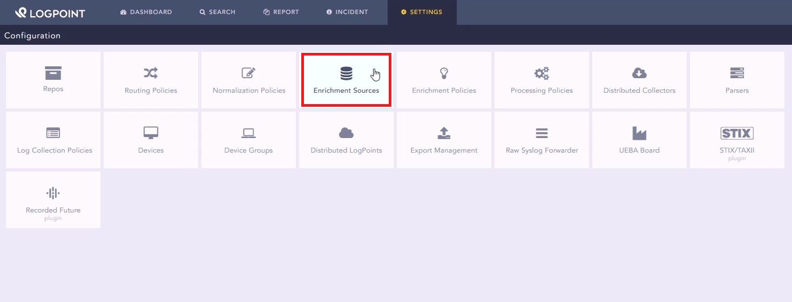The image size is (792, 302).
Task: Click the Processing Policies gears icon
Action: (x=541, y=73)
